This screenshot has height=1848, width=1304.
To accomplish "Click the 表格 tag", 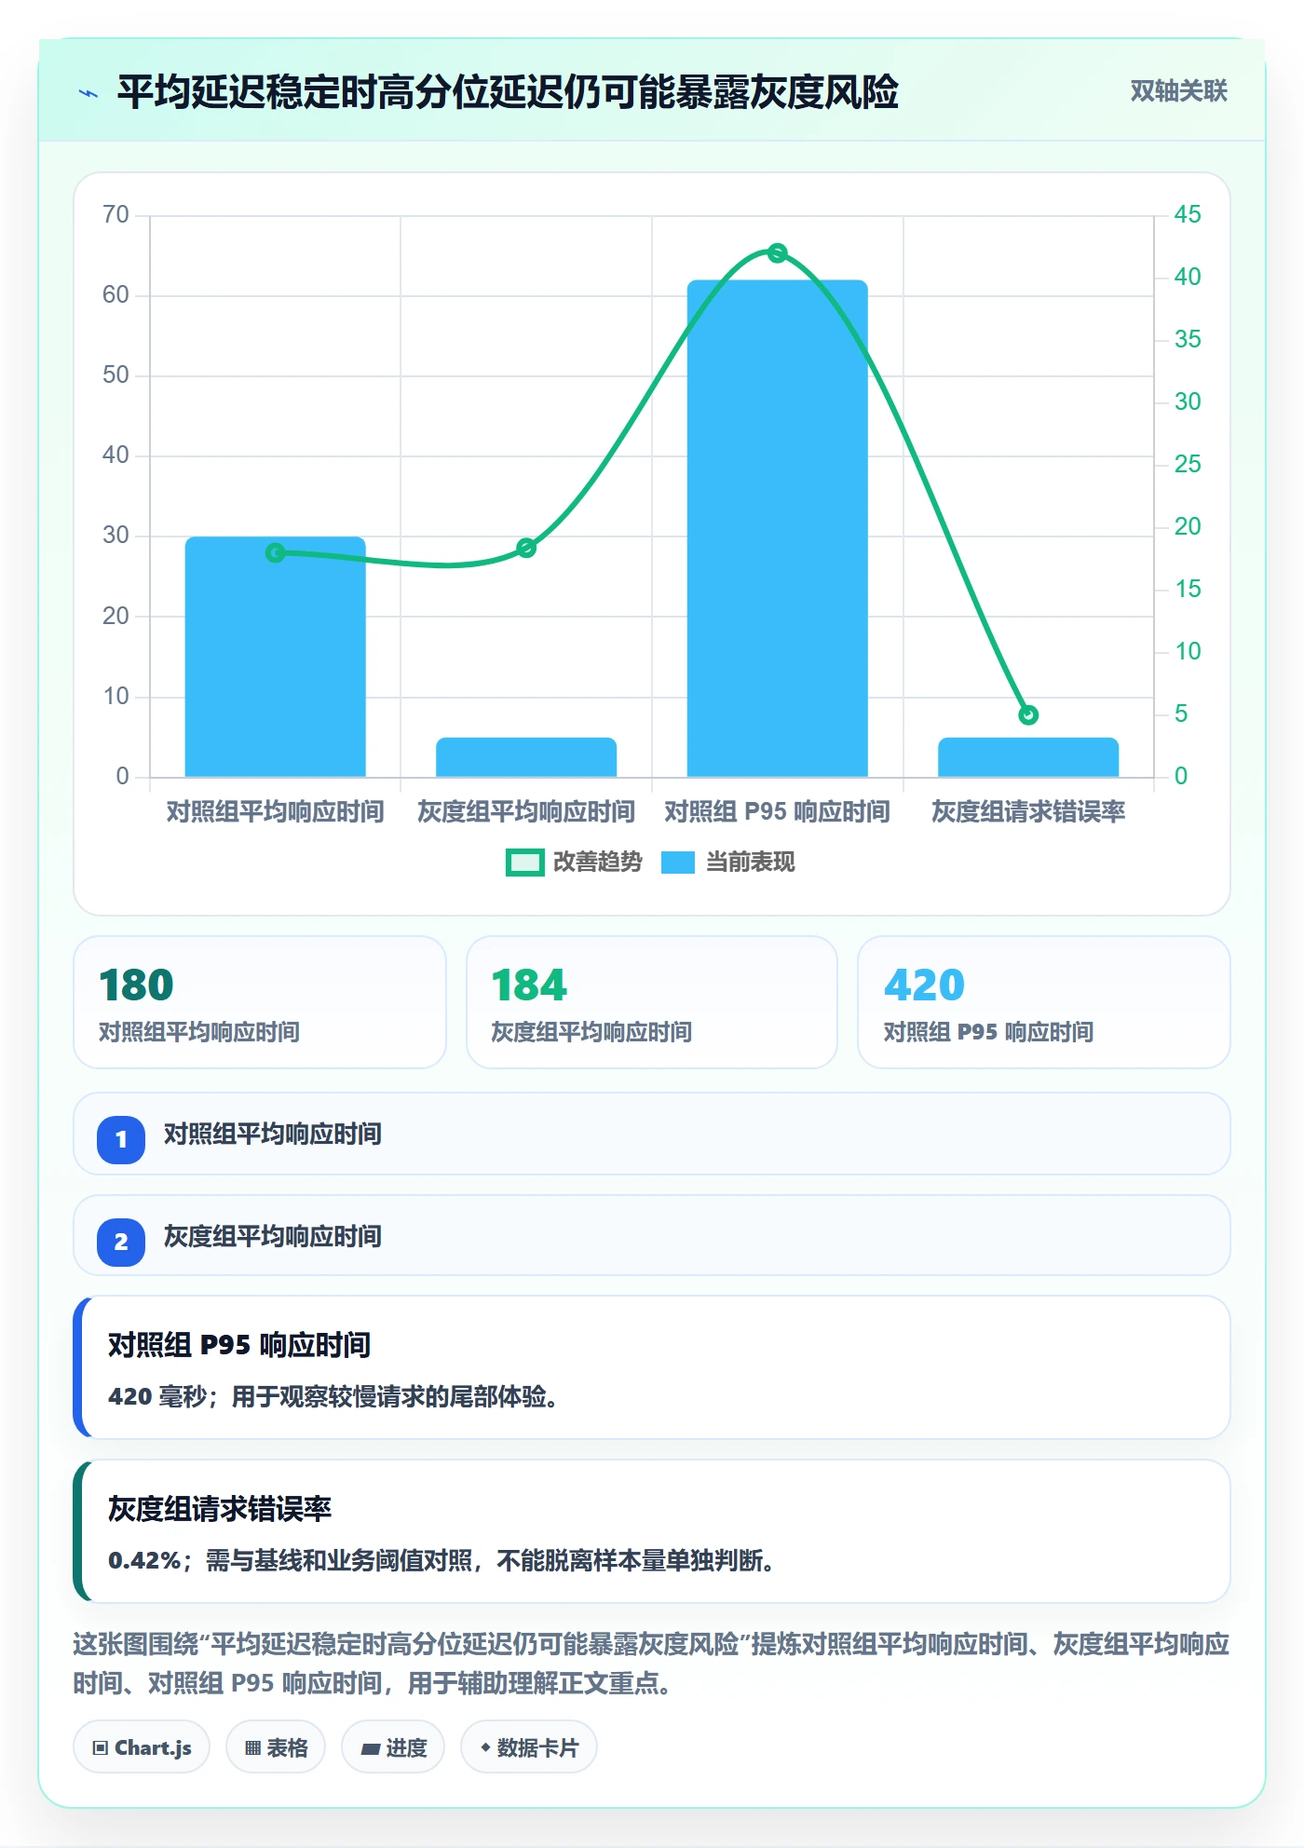I will (276, 1747).
